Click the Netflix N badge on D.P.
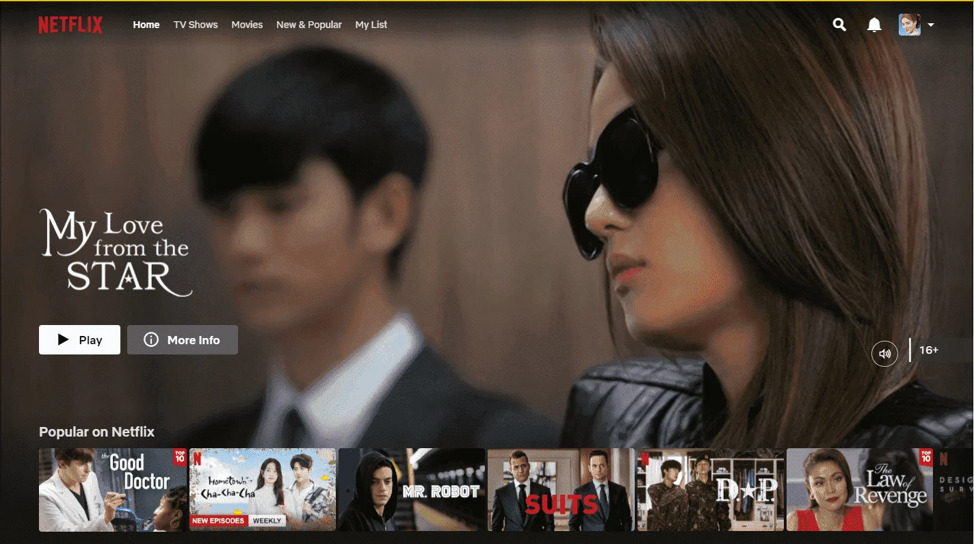The width and height of the screenshot is (974, 544). pyautogui.click(x=644, y=458)
